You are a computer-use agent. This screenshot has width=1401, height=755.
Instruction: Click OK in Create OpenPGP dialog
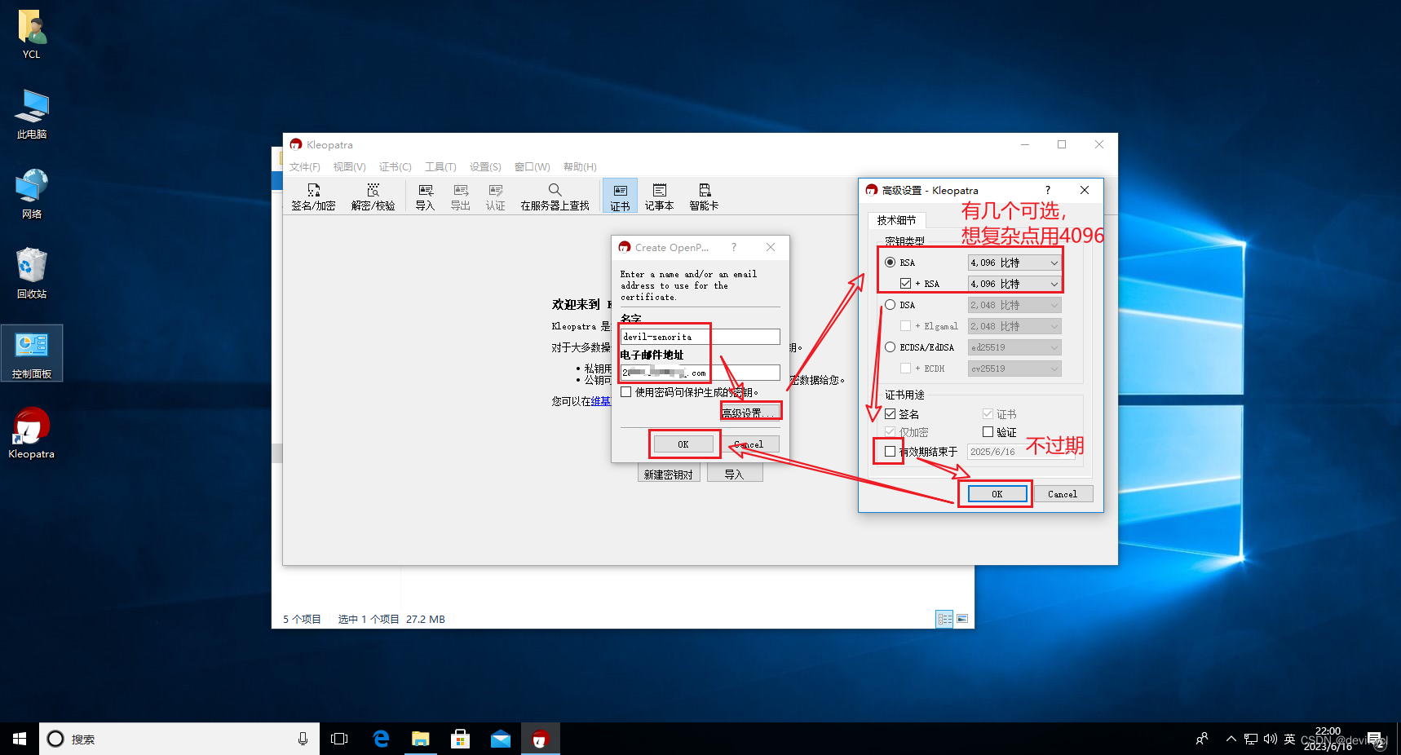[x=683, y=444]
